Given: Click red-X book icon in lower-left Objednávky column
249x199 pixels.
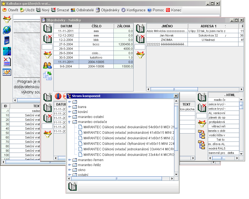Looking at the screenshot, I should click(48, 118).
